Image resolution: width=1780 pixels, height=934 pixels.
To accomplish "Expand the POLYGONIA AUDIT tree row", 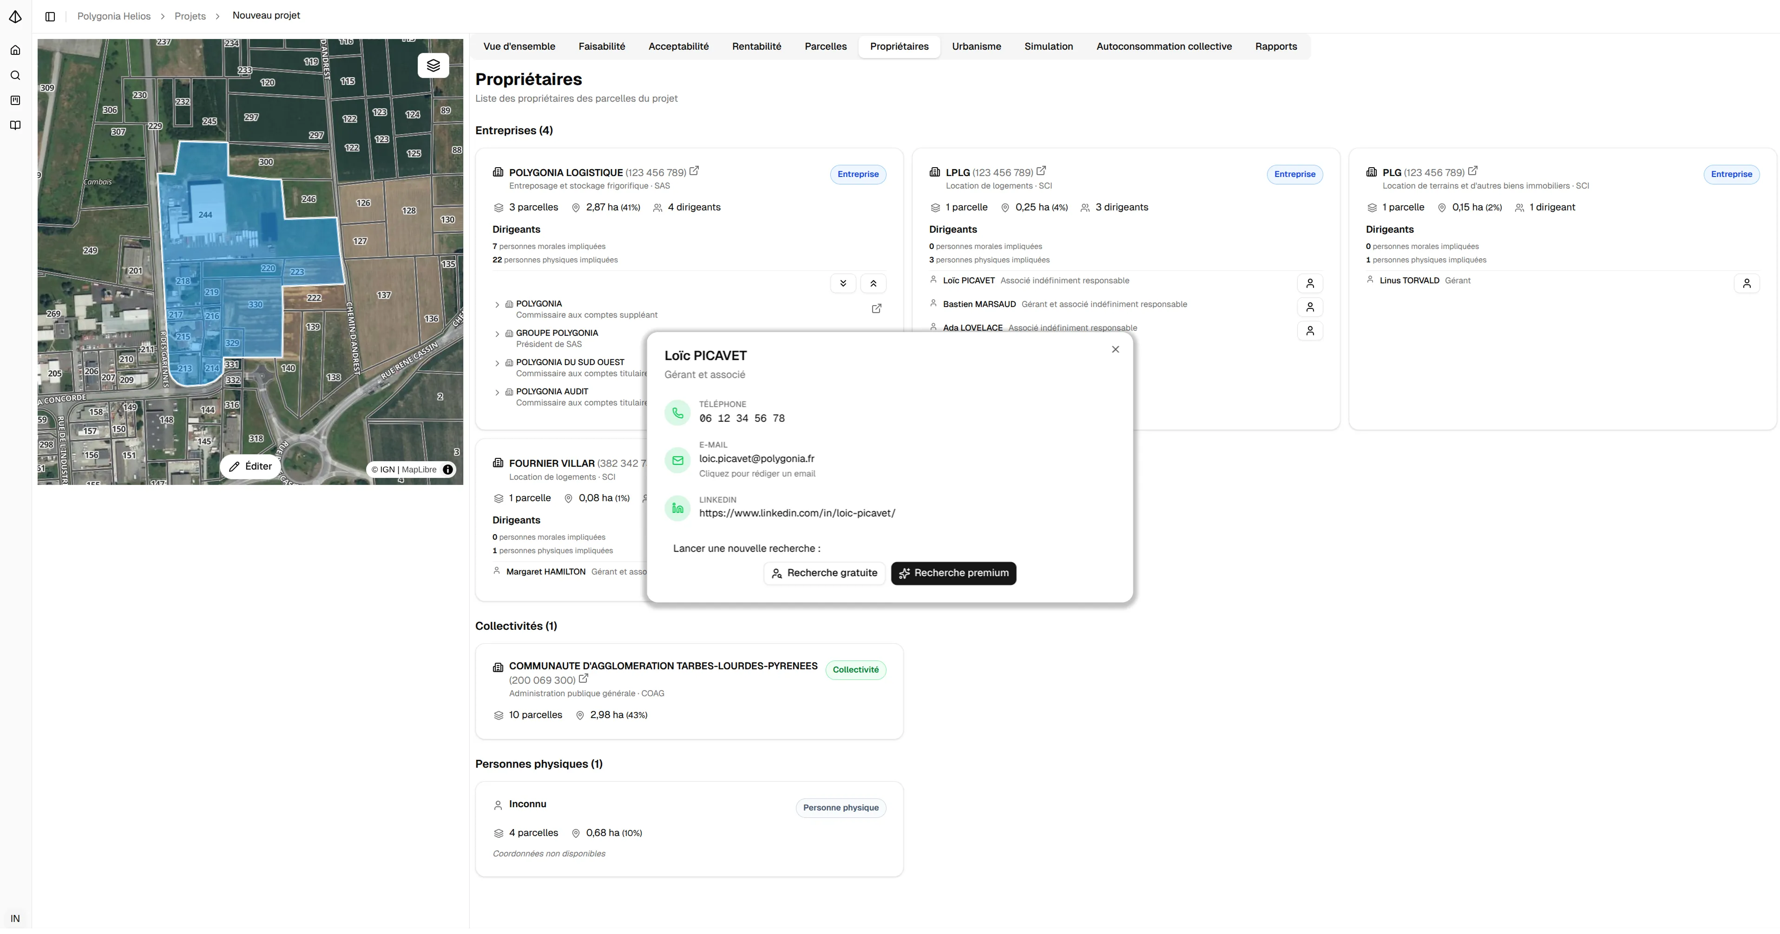I will [x=497, y=392].
